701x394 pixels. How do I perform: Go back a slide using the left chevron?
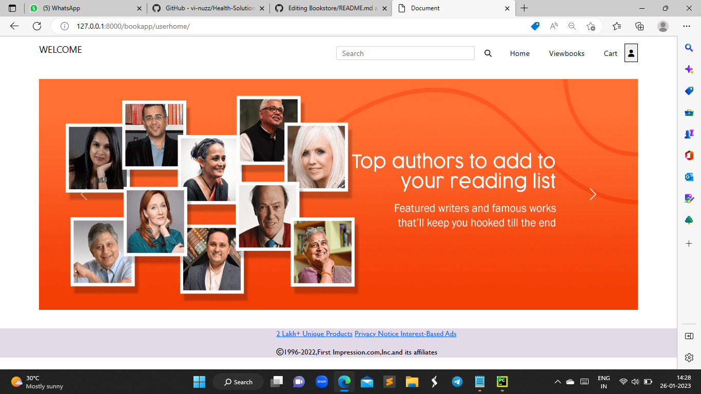[84, 194]
